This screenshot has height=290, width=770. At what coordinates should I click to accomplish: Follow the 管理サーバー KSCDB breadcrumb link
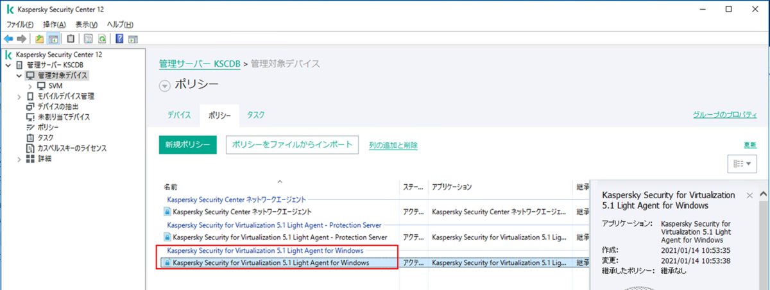click(200, 64)
